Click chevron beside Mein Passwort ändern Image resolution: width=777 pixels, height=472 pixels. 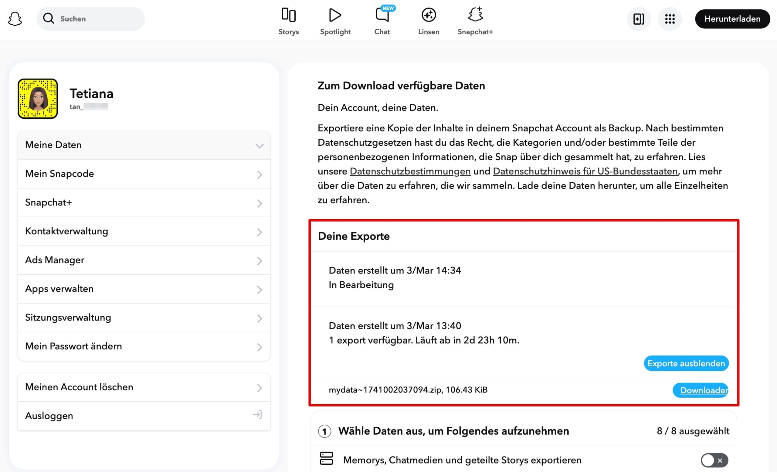point(260,347)
